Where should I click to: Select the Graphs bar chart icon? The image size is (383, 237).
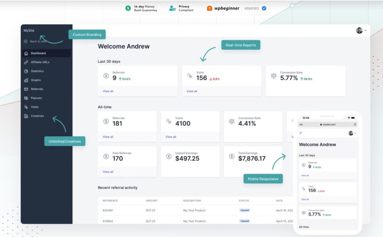tap(25, 80)
